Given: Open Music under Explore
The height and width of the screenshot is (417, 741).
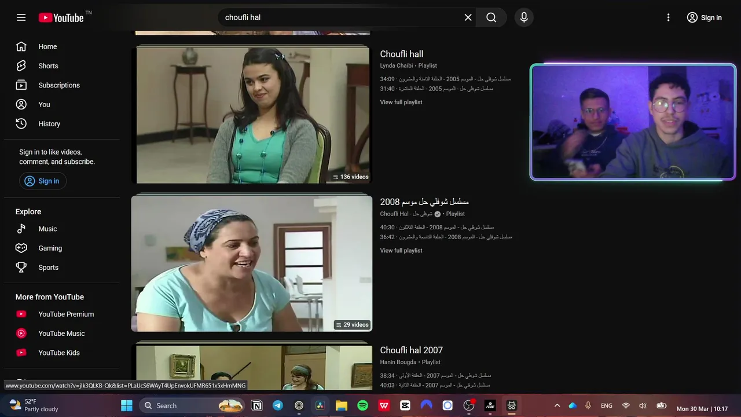Looking at the screenshot, I should point(62,229).
